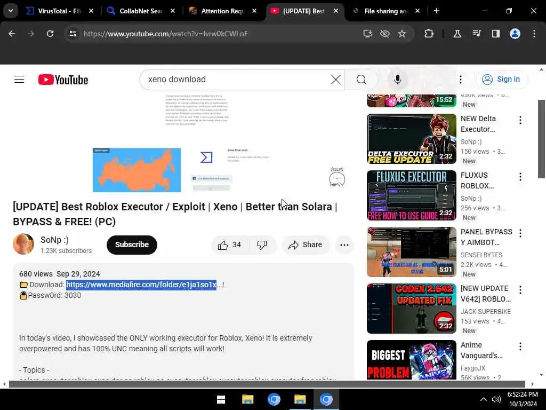The height and width of the screenshot is (410, 546).
Task: Open the taskbar clock and date
Action: click(x=523, y=399)
